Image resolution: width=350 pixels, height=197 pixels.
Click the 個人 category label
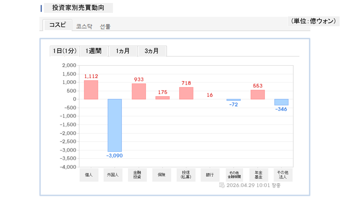[x=89, y=175]
